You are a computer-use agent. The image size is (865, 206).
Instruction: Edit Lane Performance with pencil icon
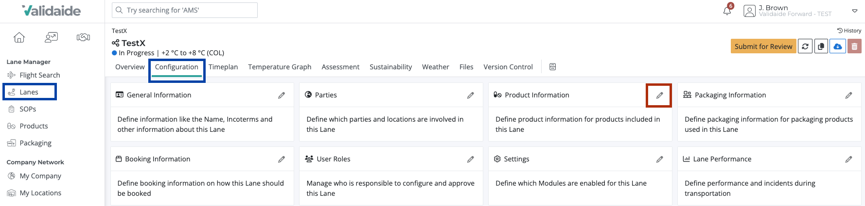[848, 159]
